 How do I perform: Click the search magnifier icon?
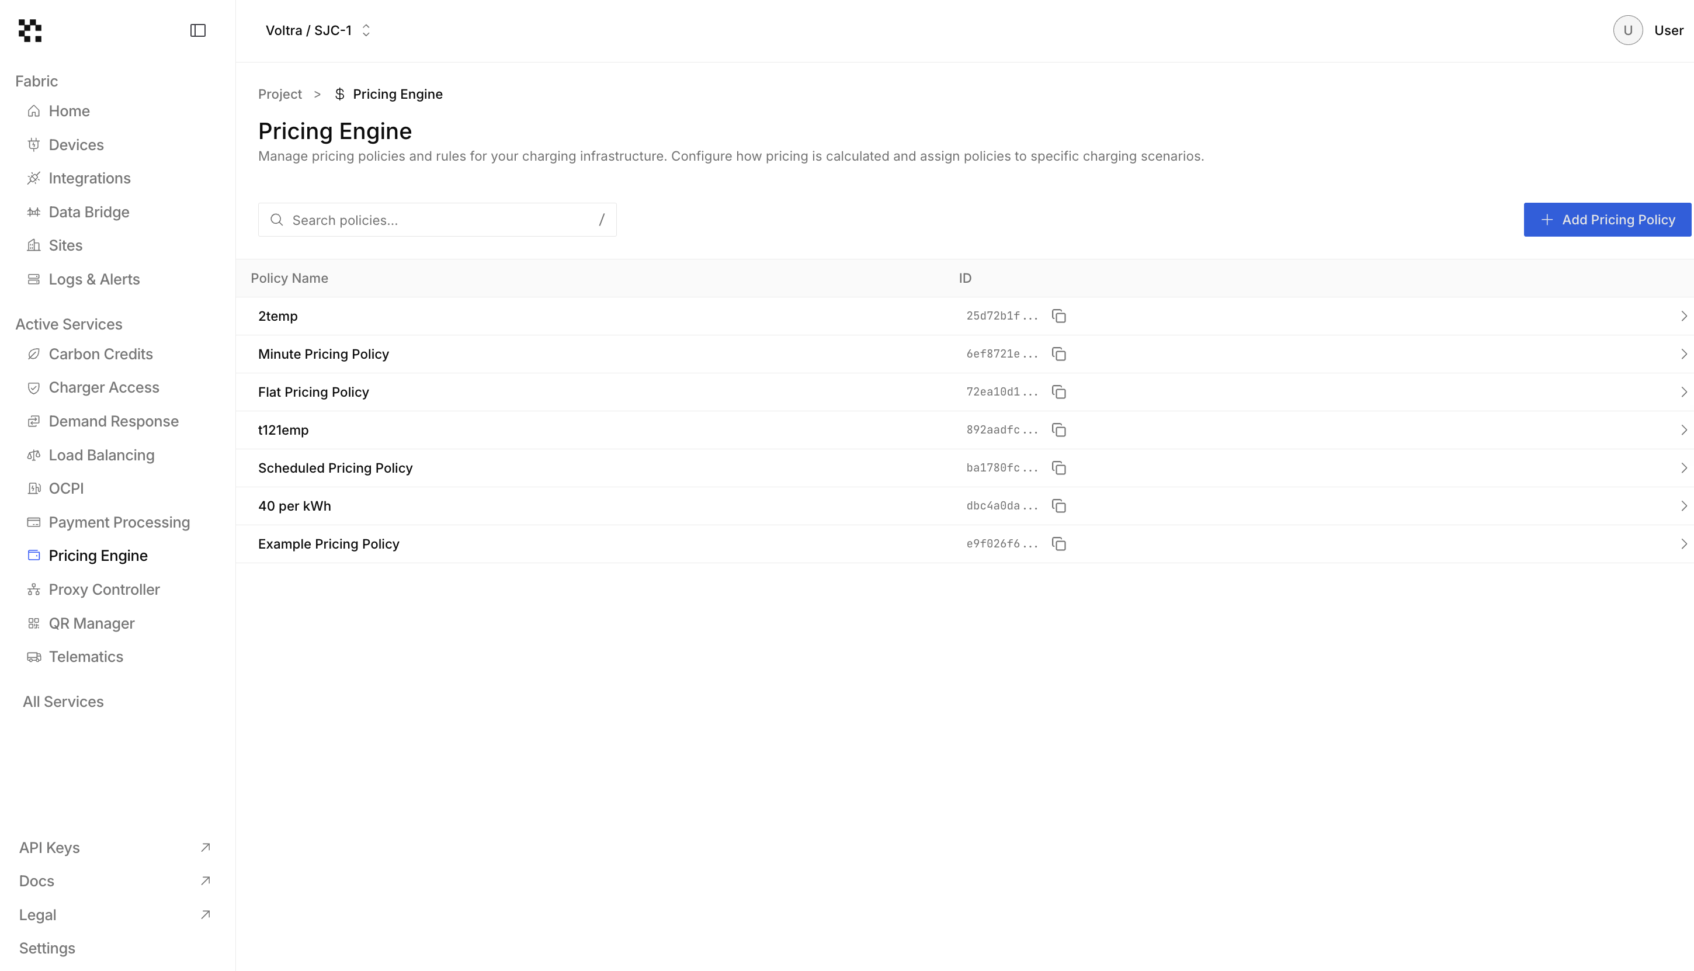277,220
